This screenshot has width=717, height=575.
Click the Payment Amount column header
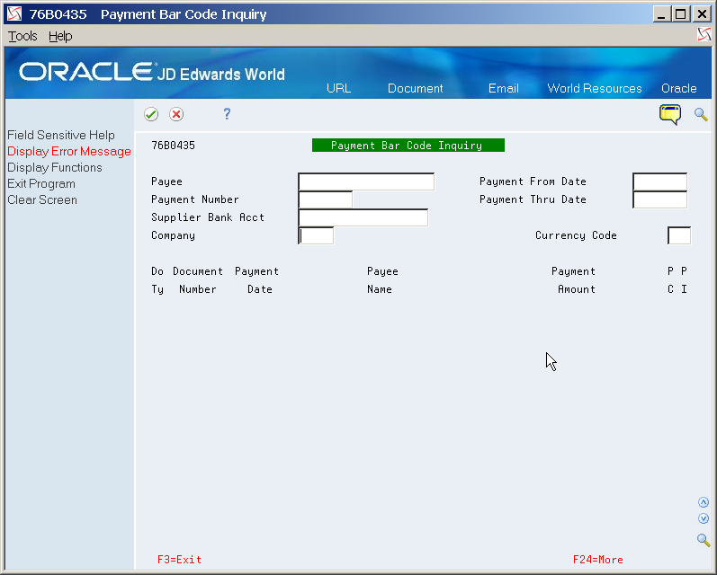pyautogui.click(x=573, y=280)
